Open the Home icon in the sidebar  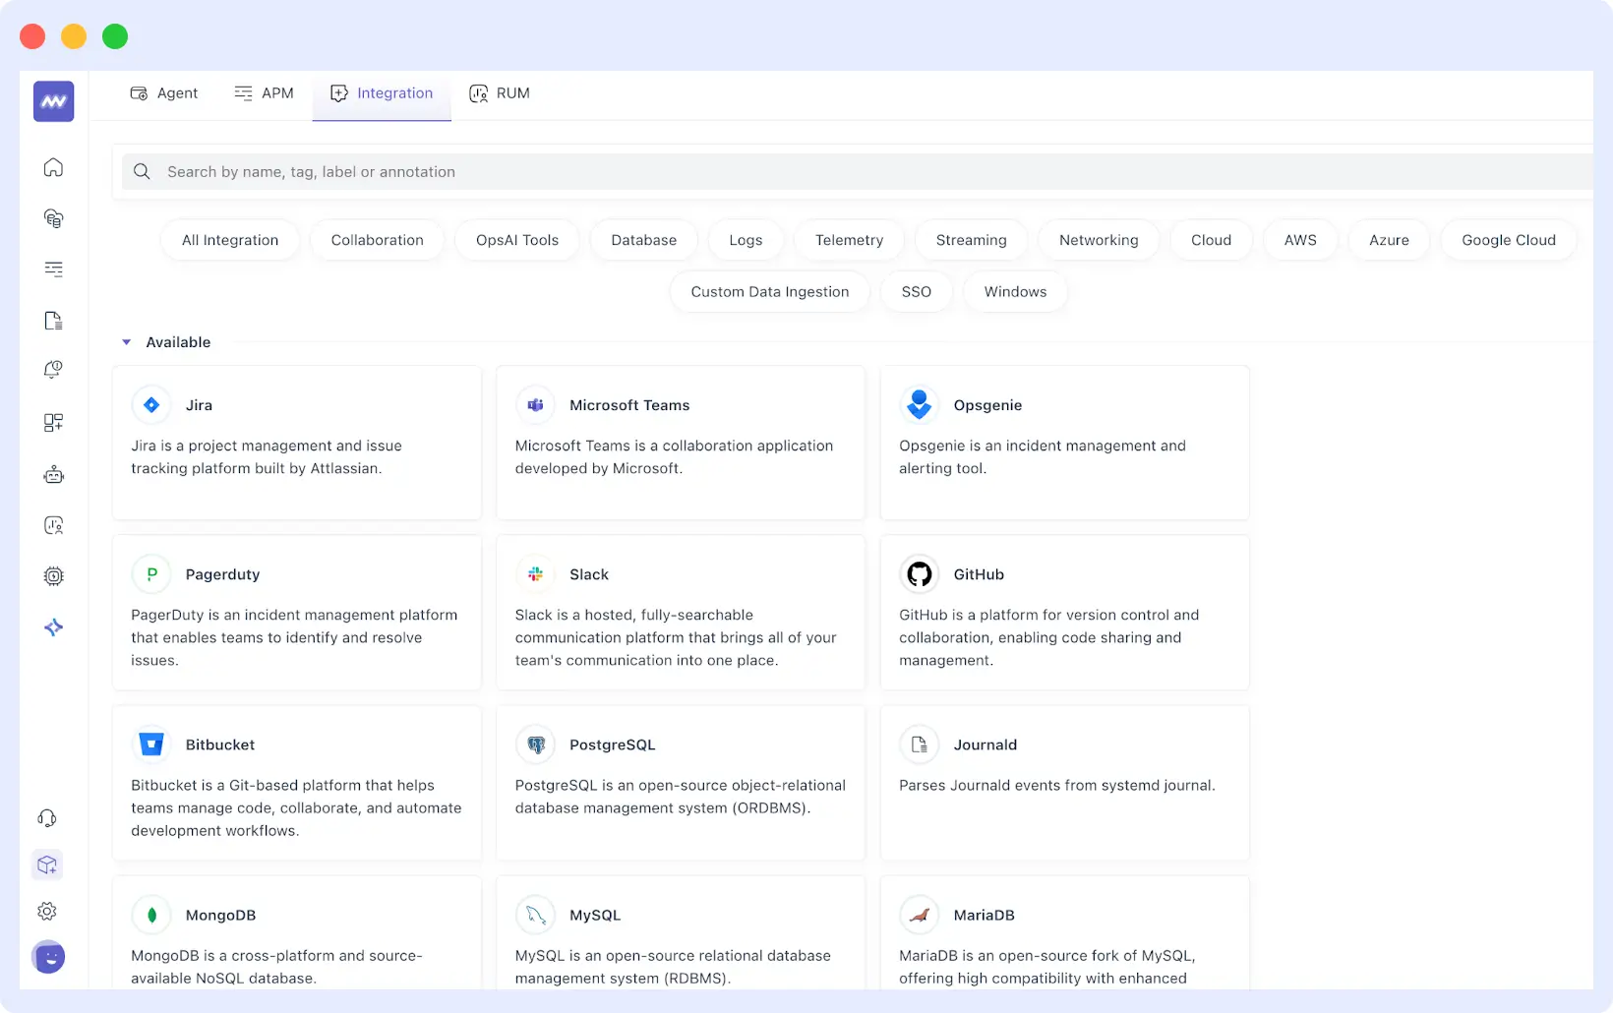pos(54,167)
